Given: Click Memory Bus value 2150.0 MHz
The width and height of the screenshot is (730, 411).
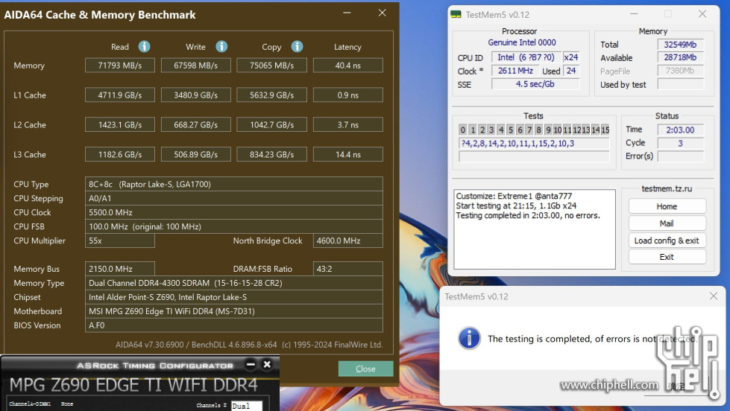Looking at the screenshot, I should (x=120, y=269).
